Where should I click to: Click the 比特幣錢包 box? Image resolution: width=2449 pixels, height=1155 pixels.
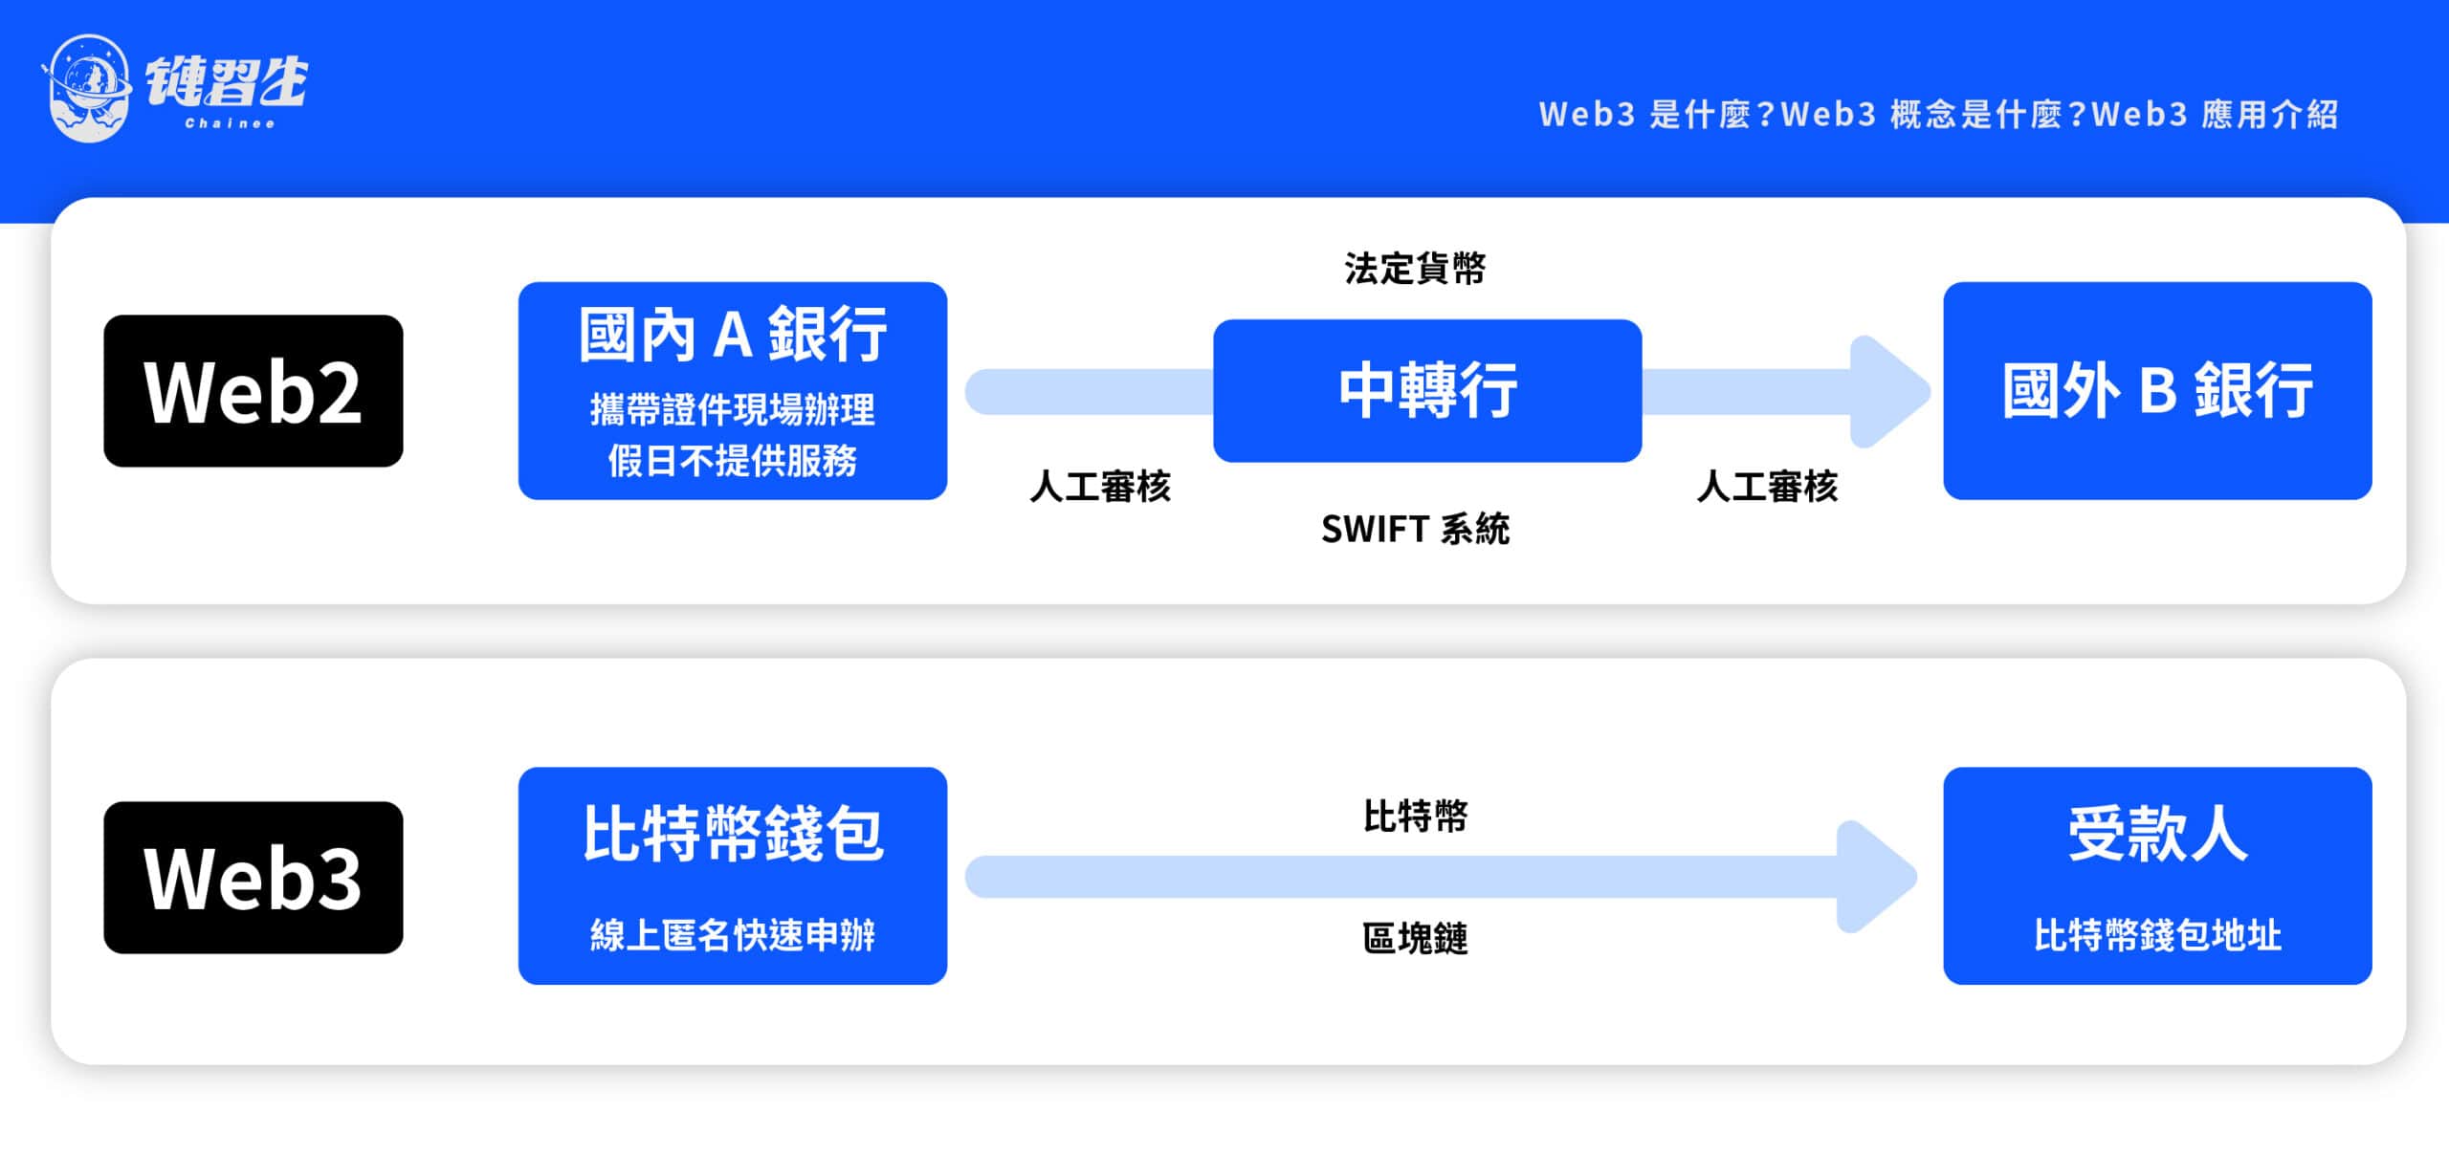click(x=733, y=876)
